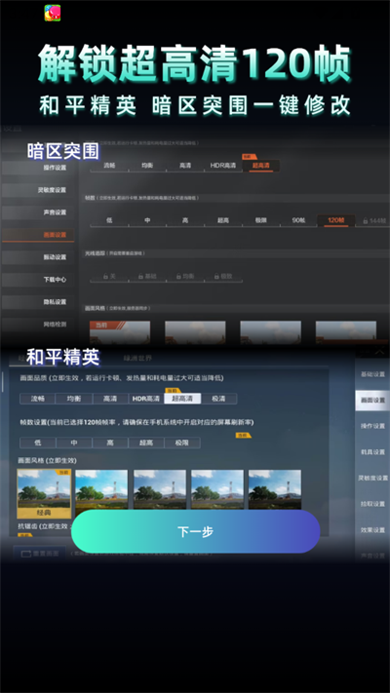390x693 pixels.
Task: Choose 高 frame rate in 暗区突围 panel
Action: pyautogui.click(x=185, y=220)
